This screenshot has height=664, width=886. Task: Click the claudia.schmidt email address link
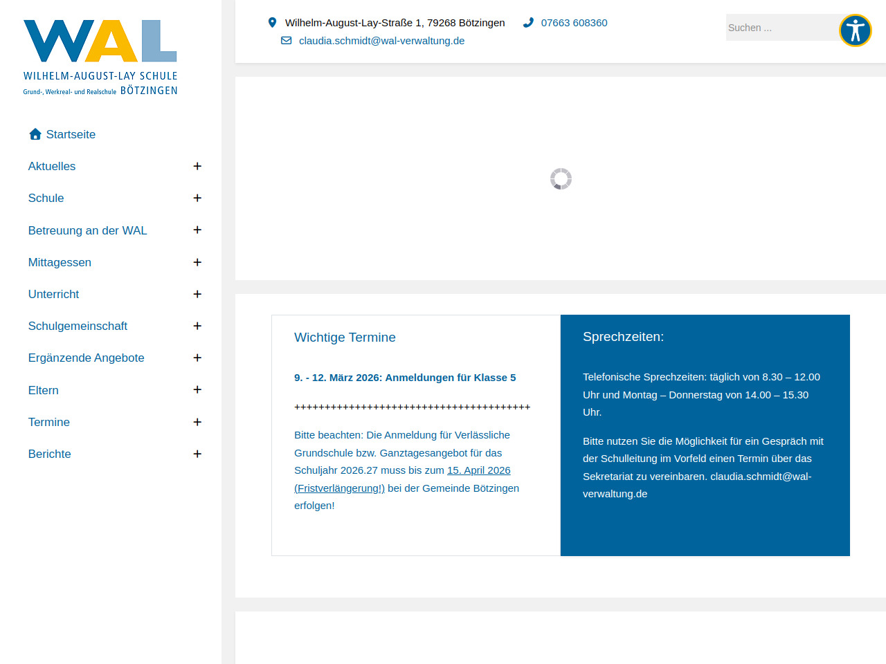coord(381,41)
